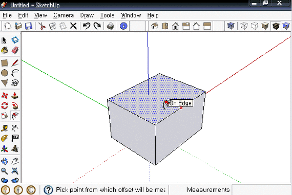Open the File menu
Screen dimensions: 292x195
click(x=7, y=15)
